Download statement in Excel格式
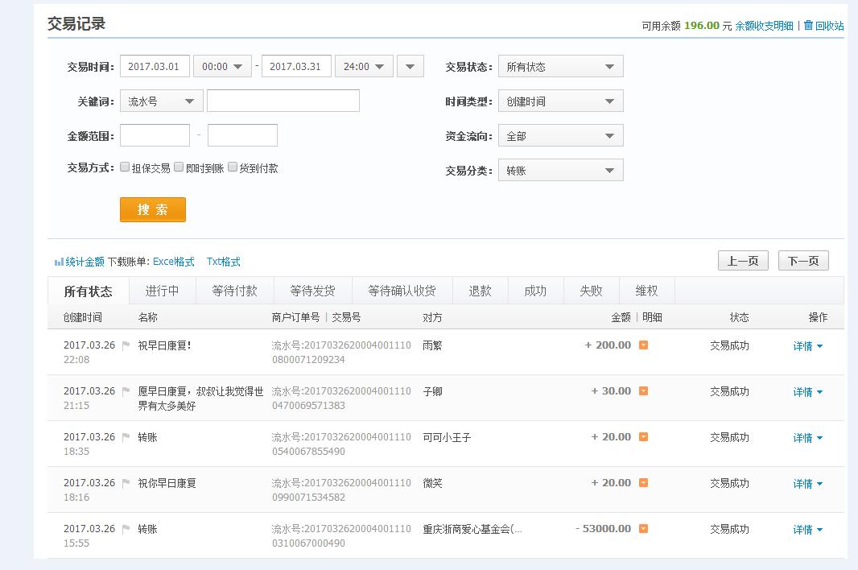Viewport: 858px width, 570px height. click(x=174, y=262)
